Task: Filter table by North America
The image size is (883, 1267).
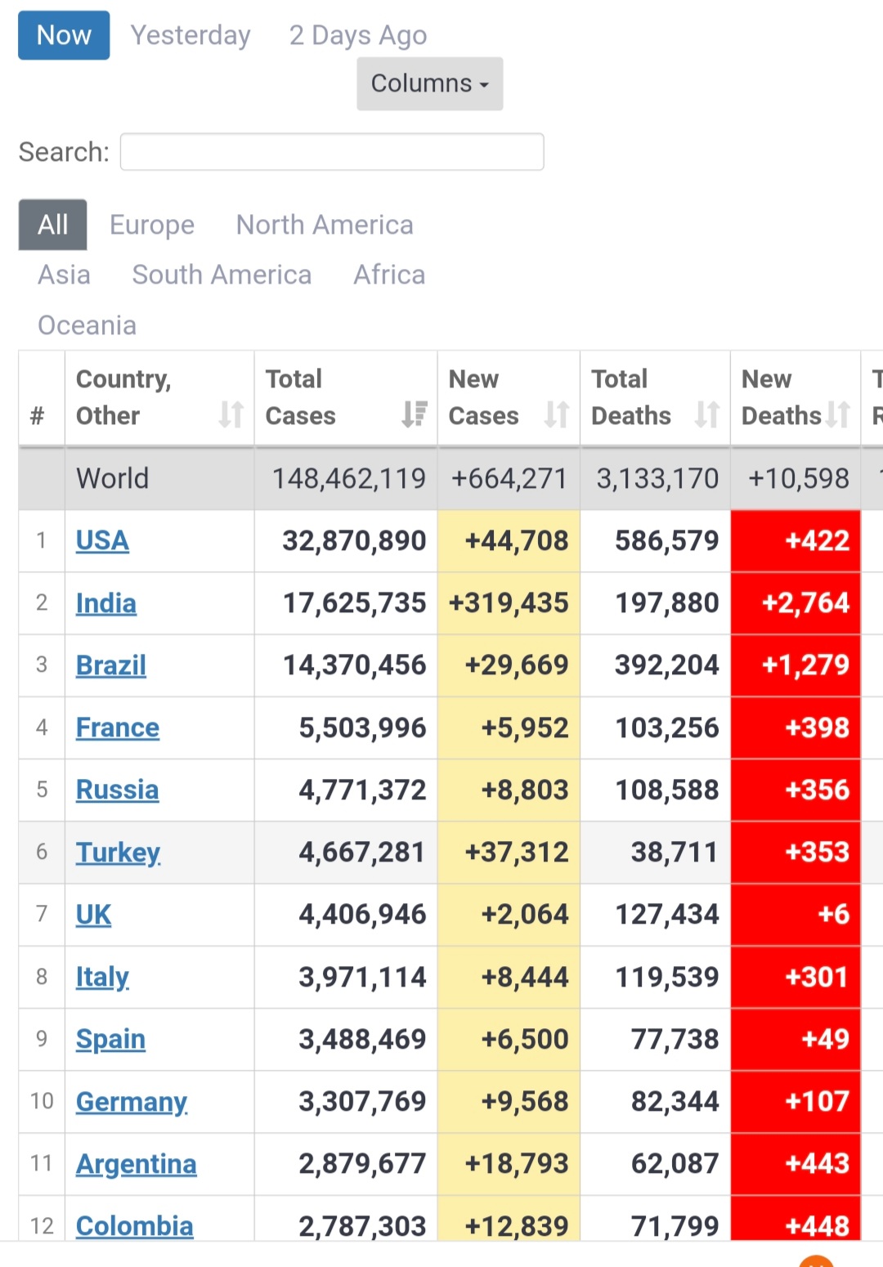Action: [325, 225]
